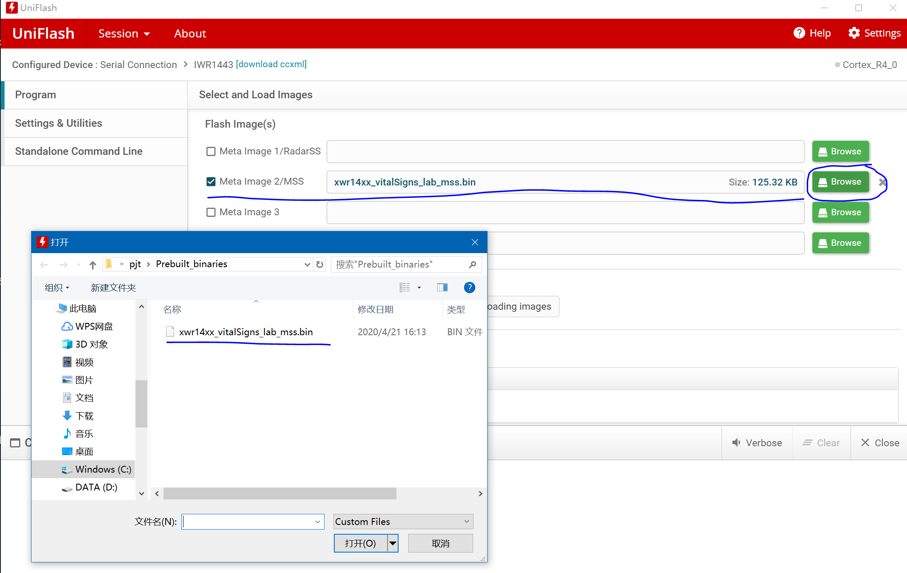Screen dimensions: 907x573
Task: Click pjt in the address breadcrumb
Action: [x=135, y=264]
